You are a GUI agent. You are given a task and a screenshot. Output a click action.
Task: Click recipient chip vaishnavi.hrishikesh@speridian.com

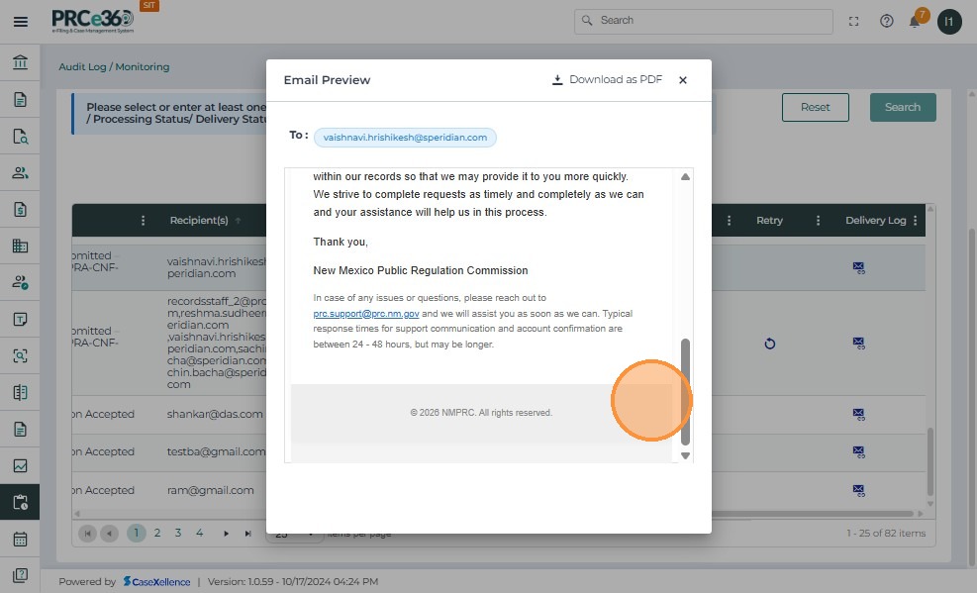point(405,138)
